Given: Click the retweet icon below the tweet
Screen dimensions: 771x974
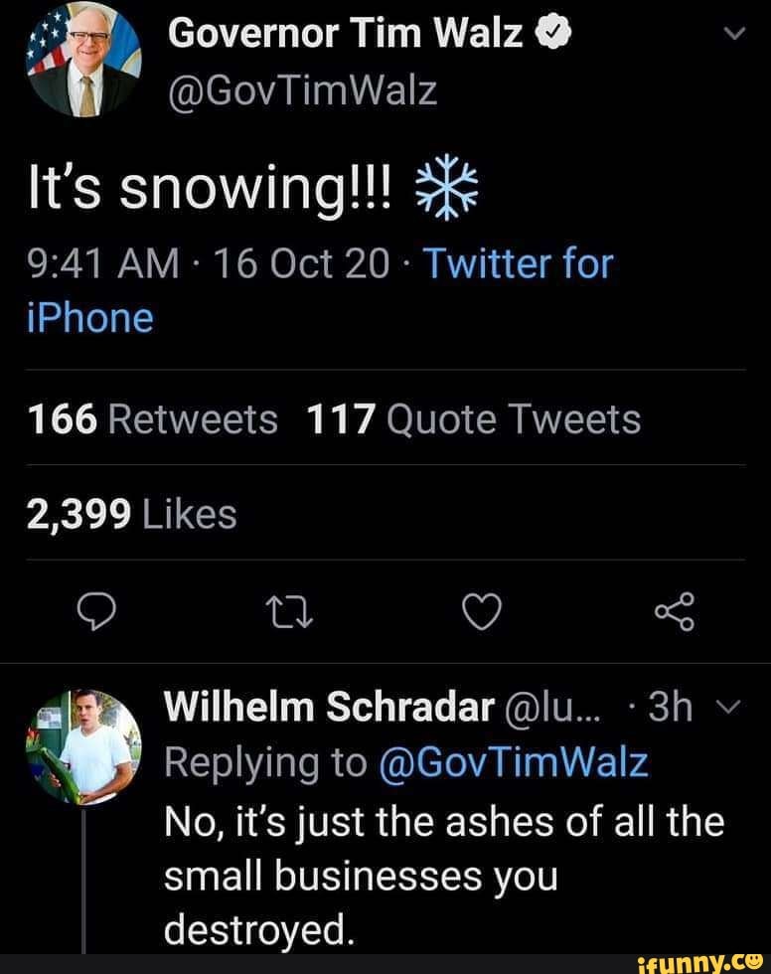Looking at the screenshot, I should pos(289,613).
